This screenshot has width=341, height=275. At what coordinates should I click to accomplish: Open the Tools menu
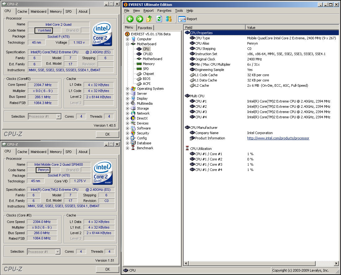tap(179, 11)
